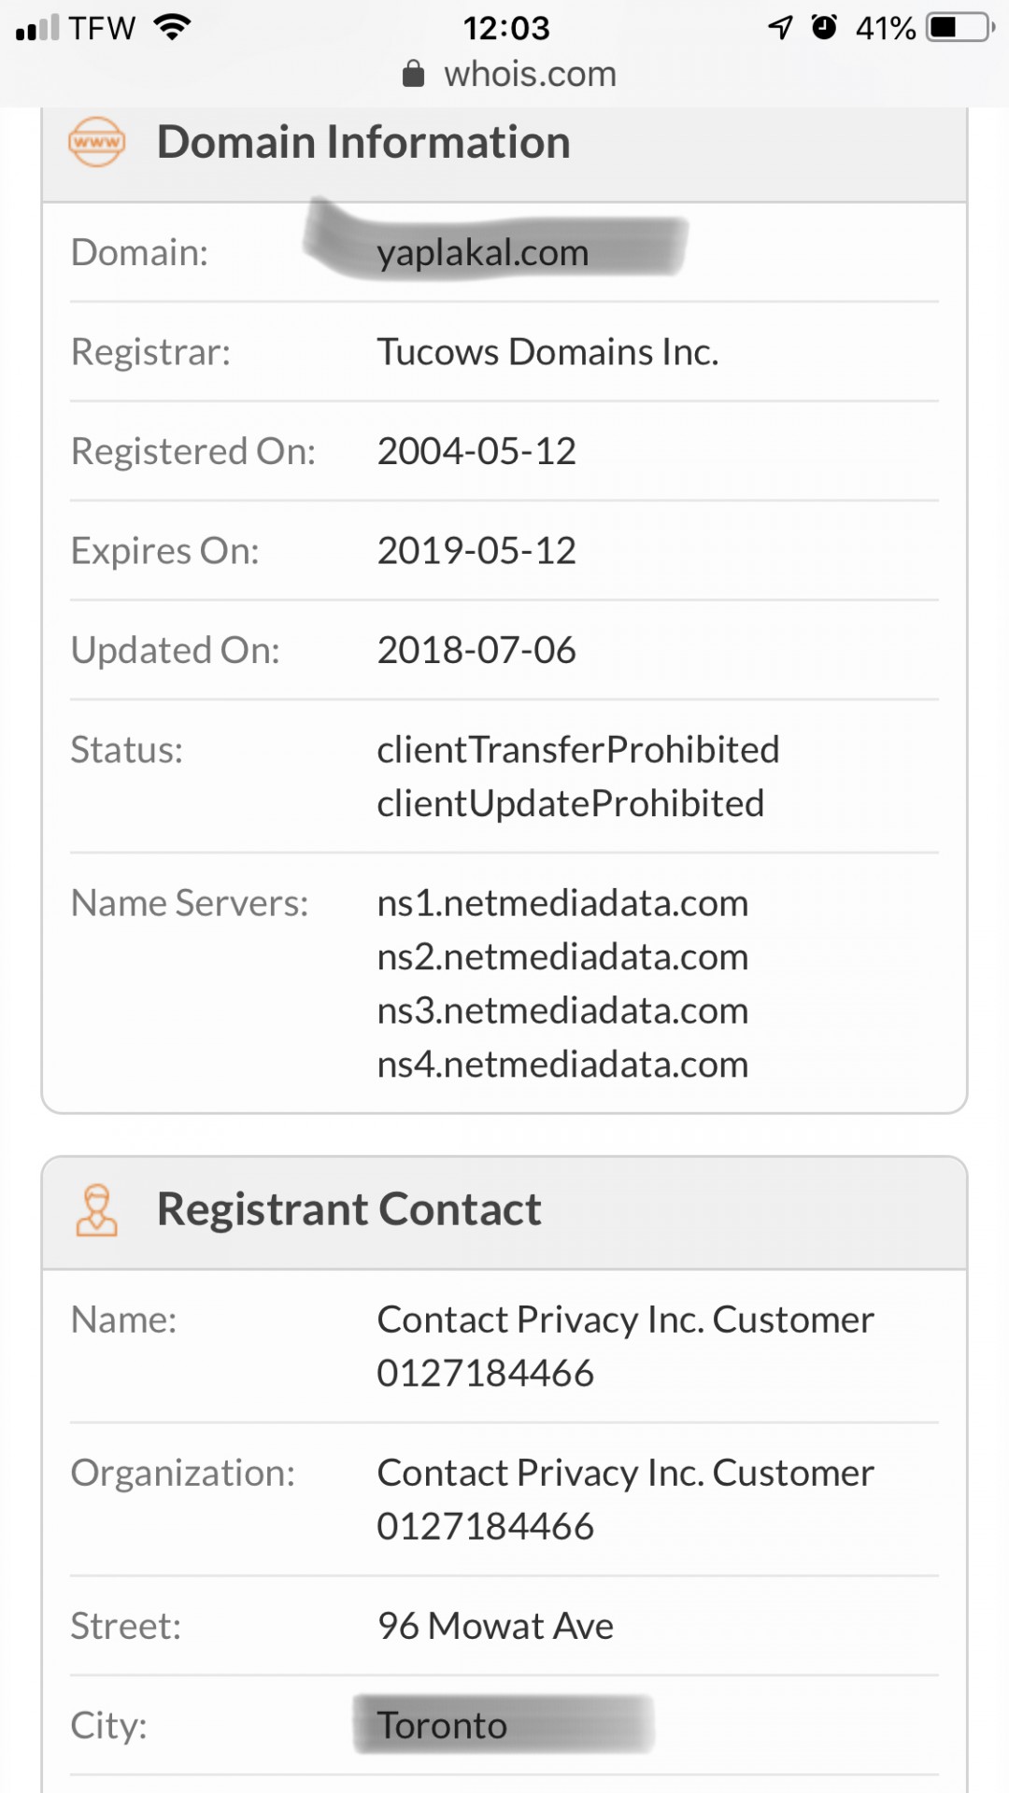The width and height of the screenshot is (1009, 1793).
Task: Tap the alarm clock status icon
Action: [824, 27]
